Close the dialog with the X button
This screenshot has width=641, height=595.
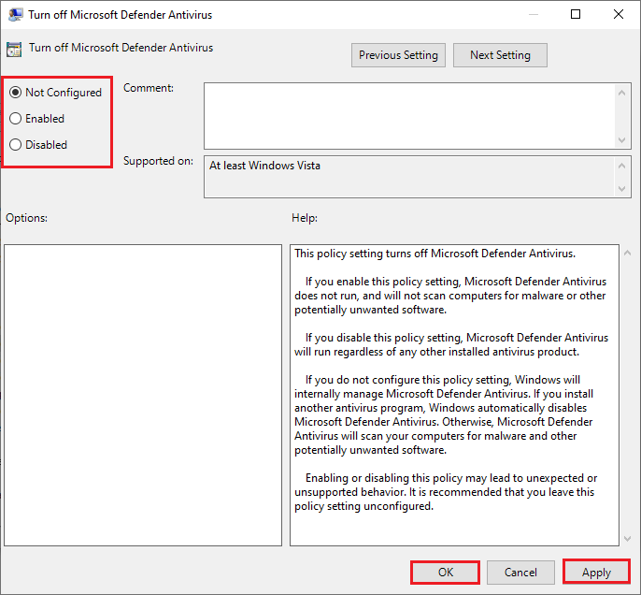click(619, 14)
